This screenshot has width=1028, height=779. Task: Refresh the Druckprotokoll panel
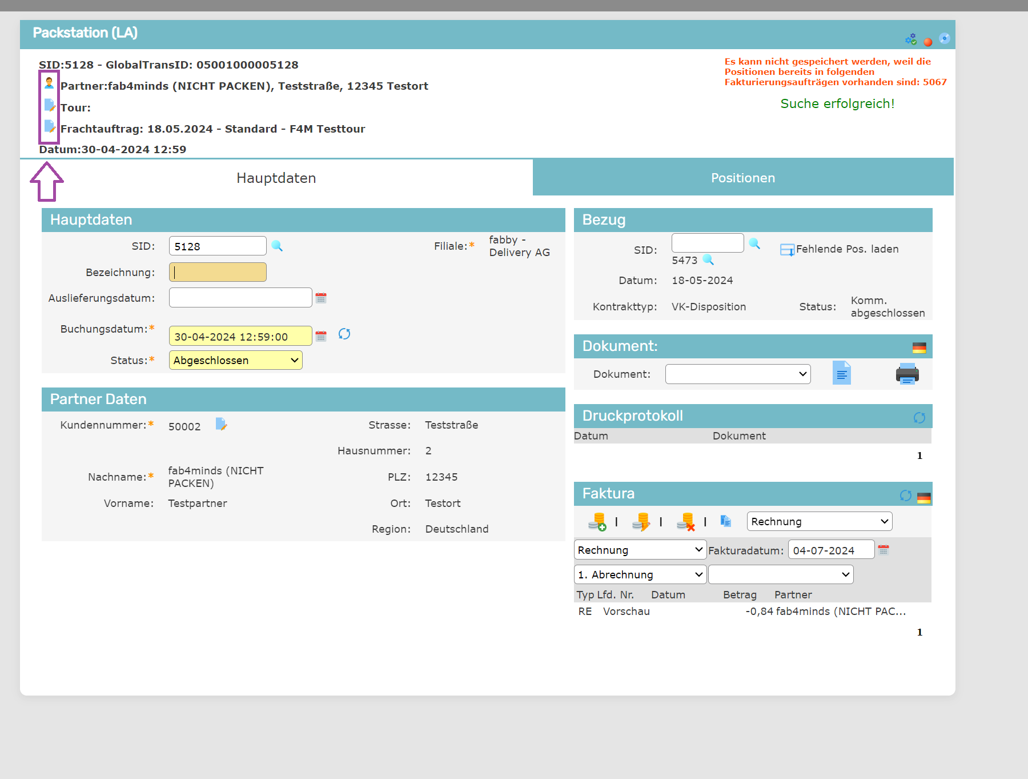(919, 418)
